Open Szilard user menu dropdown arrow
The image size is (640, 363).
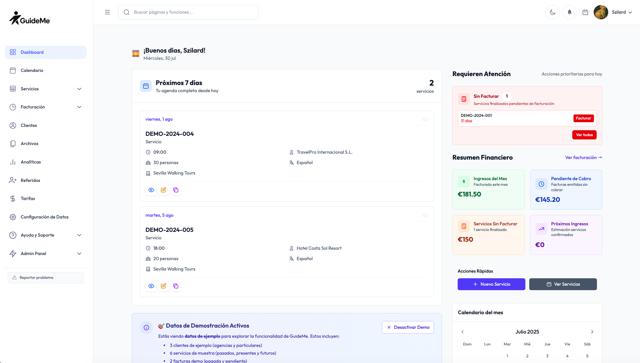[x=630, y=12]
